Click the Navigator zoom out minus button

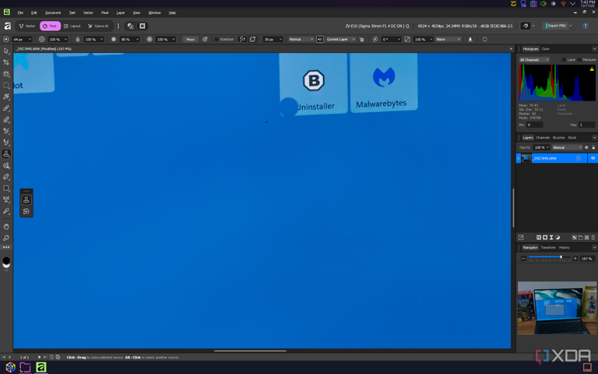523,259
